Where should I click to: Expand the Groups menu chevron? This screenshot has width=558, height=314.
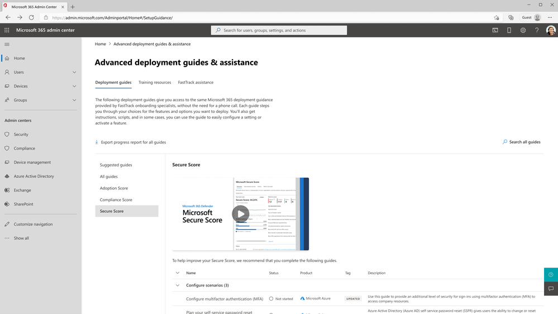[x=74, y=100]
